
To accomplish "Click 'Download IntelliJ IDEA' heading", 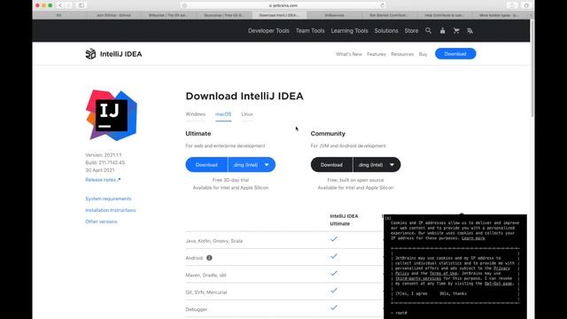I will tap(245, 97).
